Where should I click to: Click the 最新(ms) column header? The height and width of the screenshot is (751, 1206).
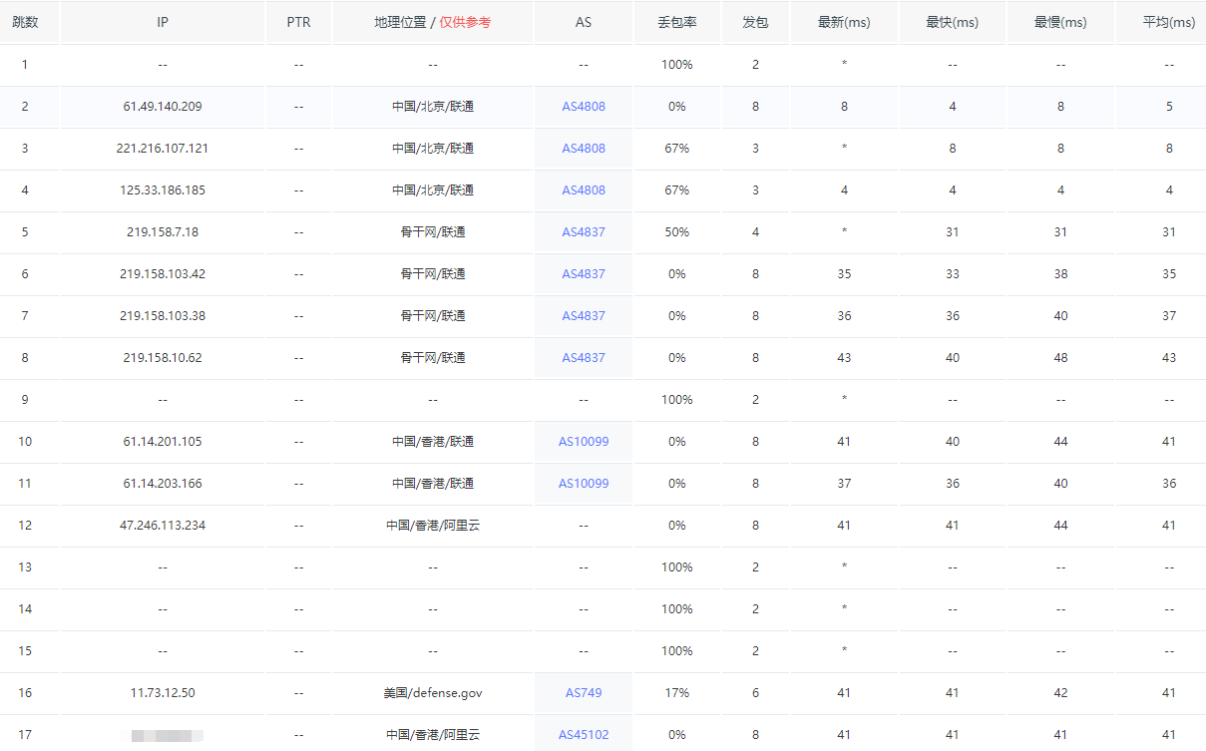(844, 22)
